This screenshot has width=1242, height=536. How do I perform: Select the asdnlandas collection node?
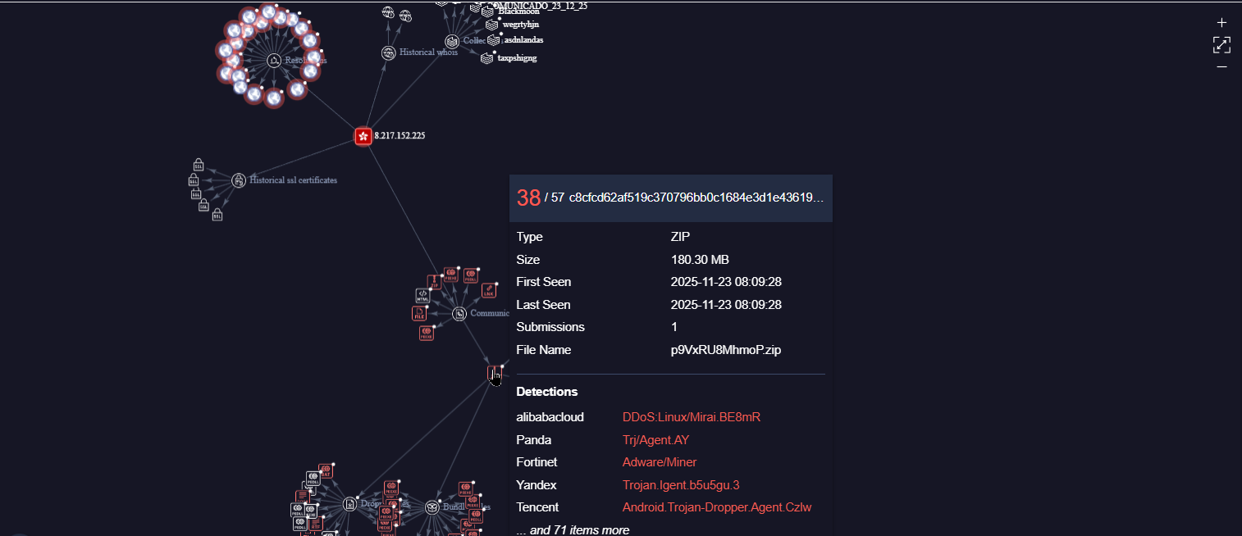pyautogui.click(x=494, y=39)
